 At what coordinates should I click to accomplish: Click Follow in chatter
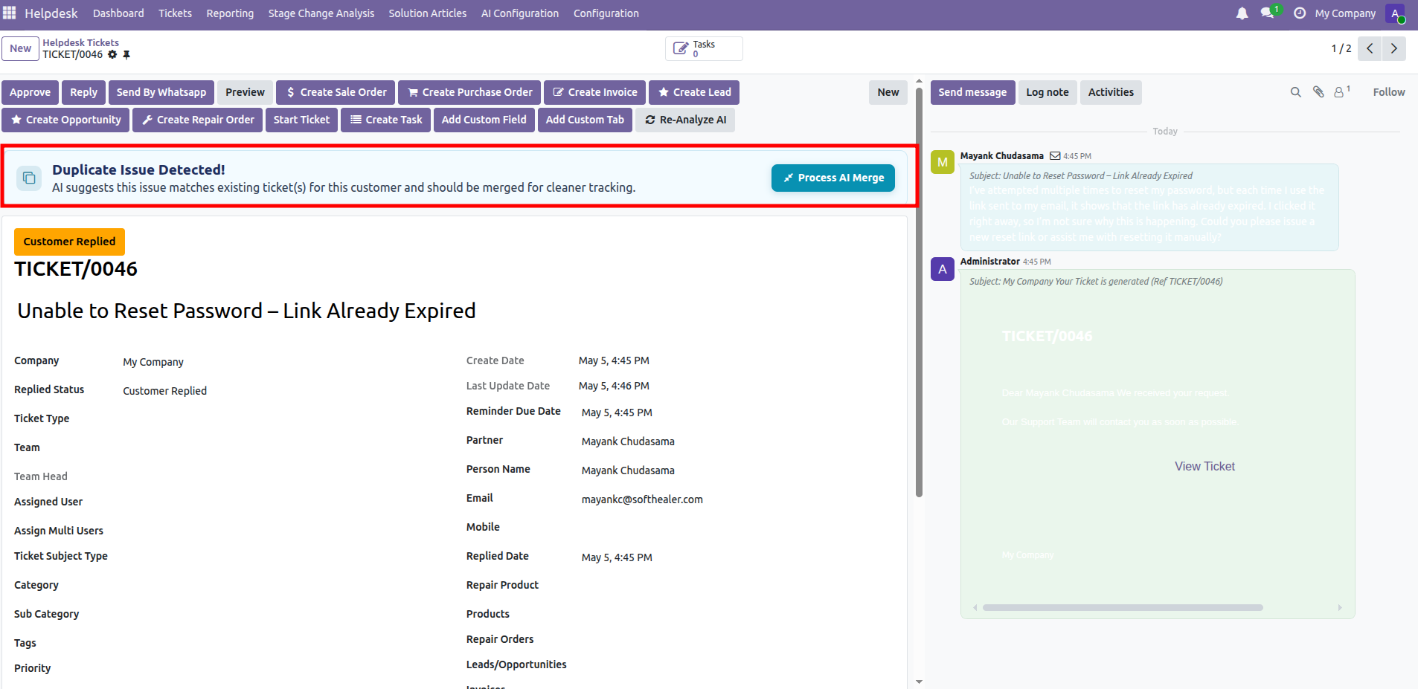coord(1389,92)
